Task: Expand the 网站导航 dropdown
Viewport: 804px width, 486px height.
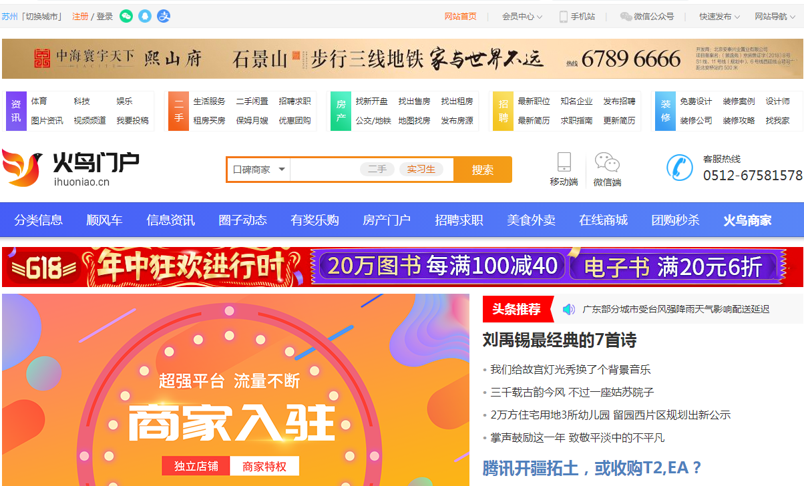Action: (x=775, y=17)
